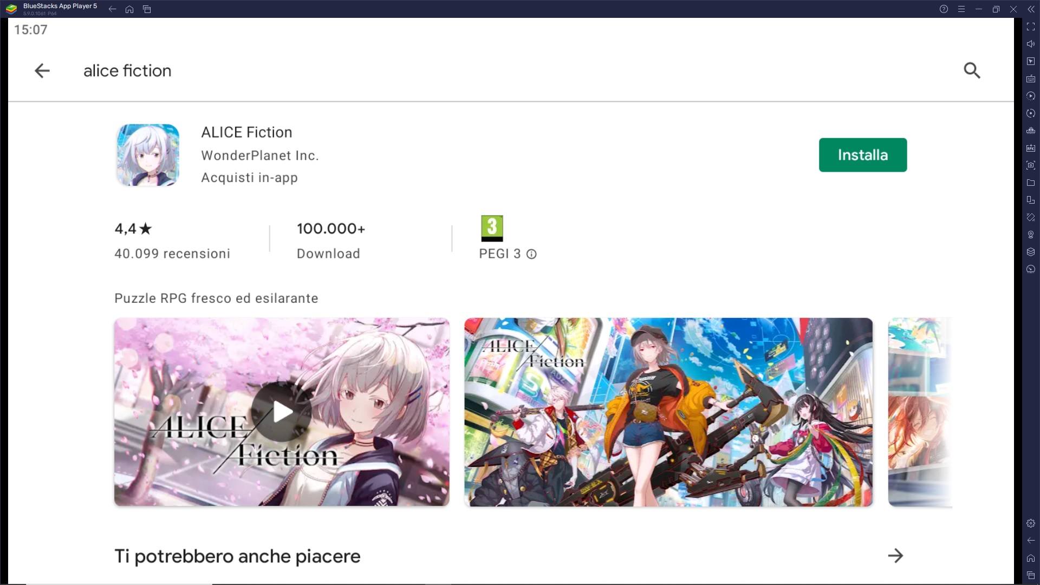Screen dimensions: 1040x585
Task: Click the '100.000+' download count
Action: (x=331, y=229)
